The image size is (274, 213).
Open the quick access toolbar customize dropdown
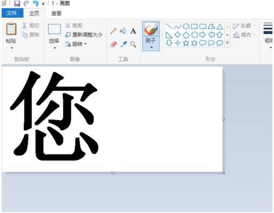tap(43, 4)
